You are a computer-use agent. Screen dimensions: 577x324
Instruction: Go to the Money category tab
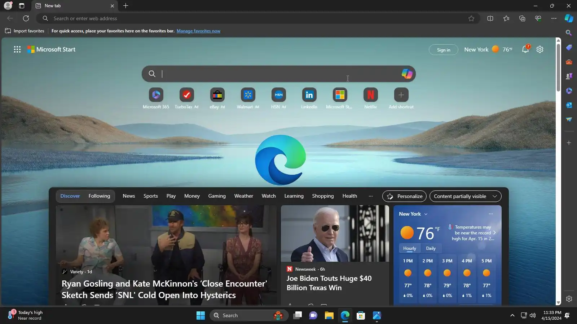click(192, 196)
